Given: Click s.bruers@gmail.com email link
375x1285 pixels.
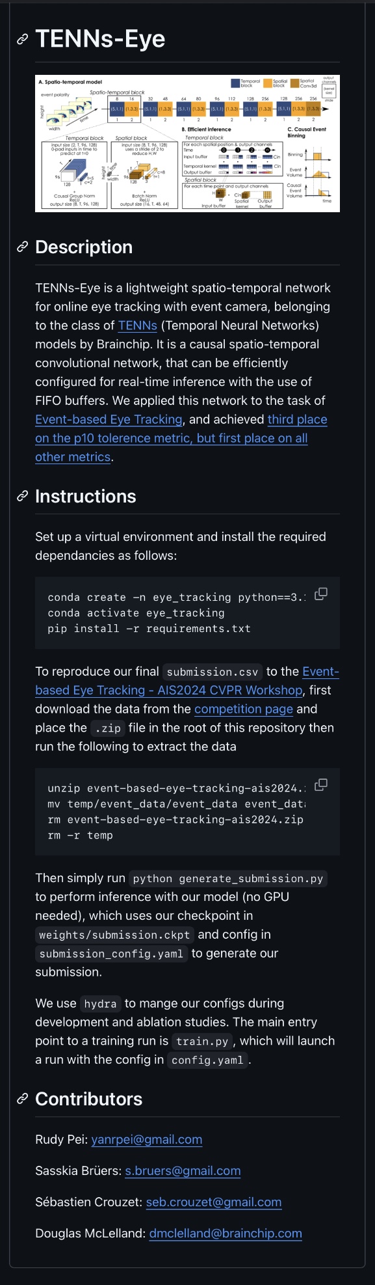Looking at the screenshot, I should [x=183, y=1171].
